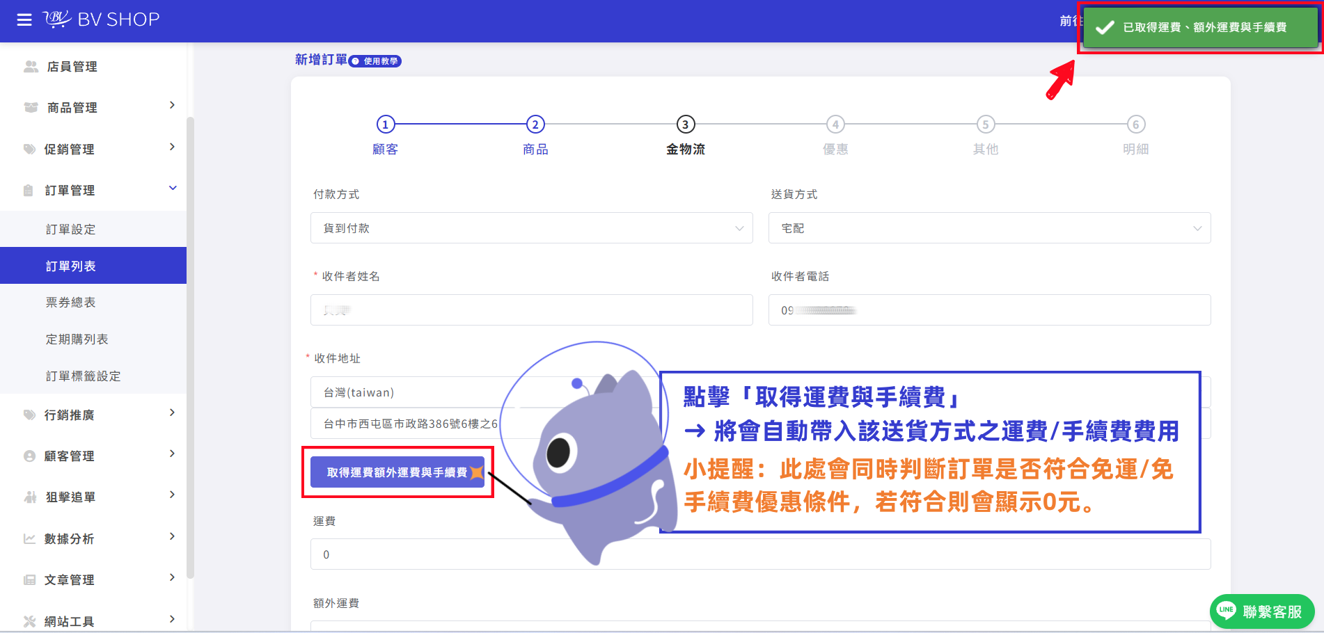Open the 付款方式 dropdown (貨到付款)

pyautogui.click(x=532, y=228)
